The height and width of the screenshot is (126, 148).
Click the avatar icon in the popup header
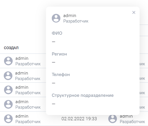click(56, 18)
